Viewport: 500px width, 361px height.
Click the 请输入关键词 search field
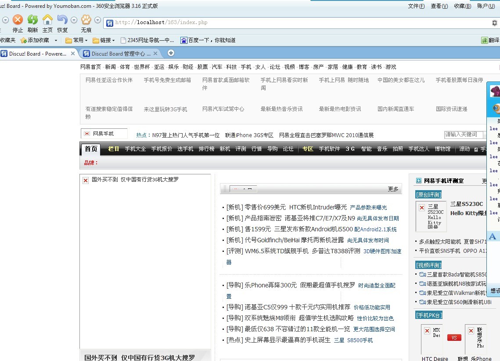[x=463, y=134]
